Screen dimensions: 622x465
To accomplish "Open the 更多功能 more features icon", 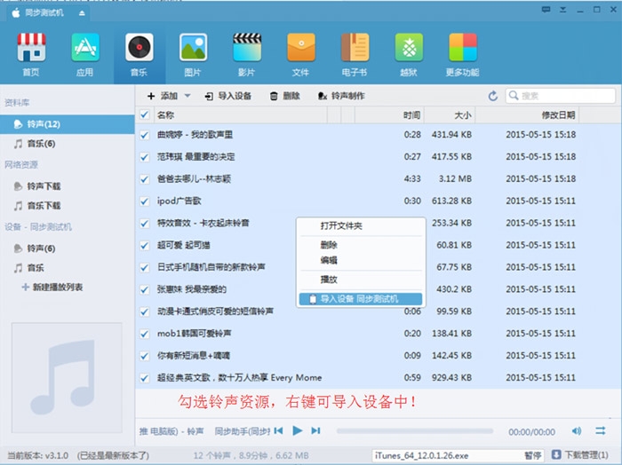I will tap(463, 48).
